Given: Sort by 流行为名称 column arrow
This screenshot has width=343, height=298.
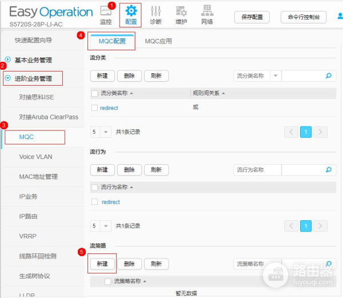Looking at the screenshot, I should tap(131, 187).
